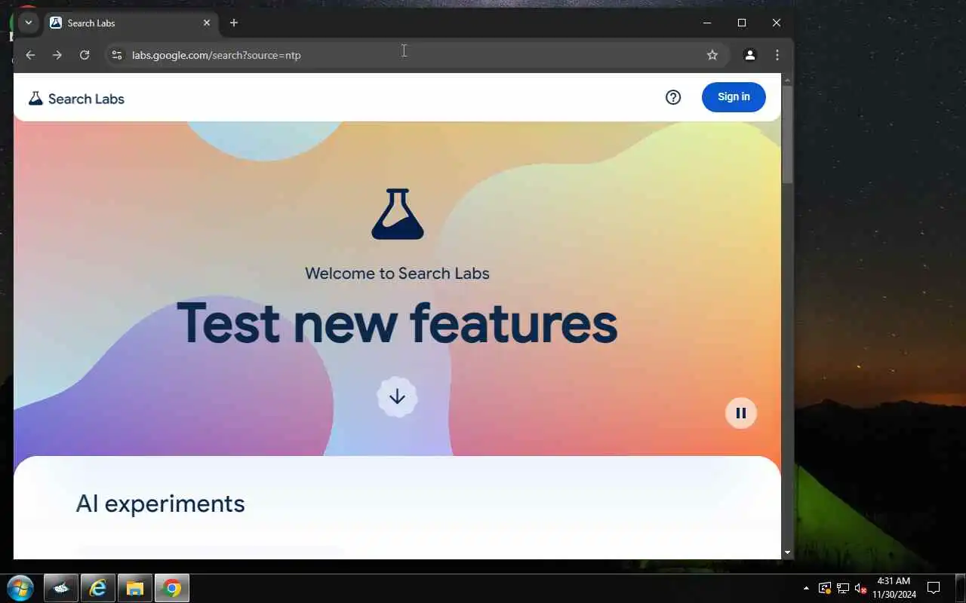Click the Sign in button
Screen dimensions: 966x603
(734, 96)
